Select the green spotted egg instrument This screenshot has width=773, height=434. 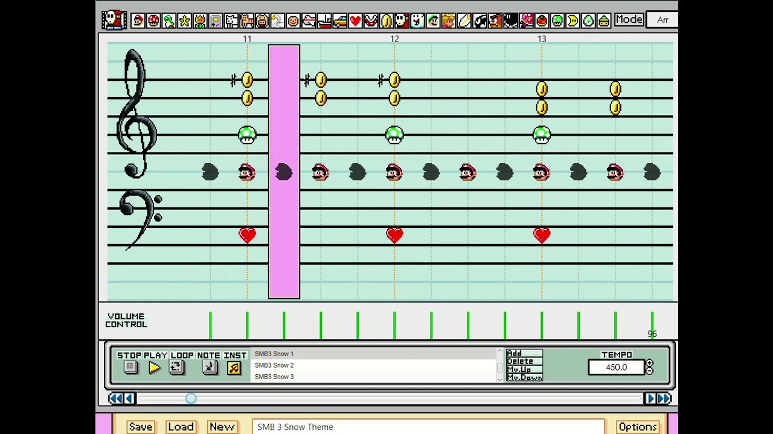(588, 21)
